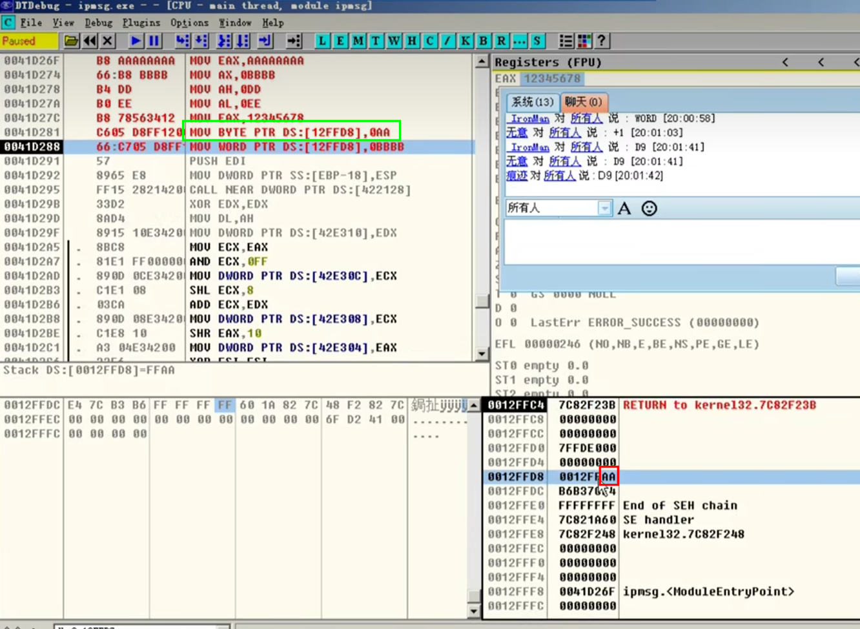Open Source window with S button

tap(537, 41)
